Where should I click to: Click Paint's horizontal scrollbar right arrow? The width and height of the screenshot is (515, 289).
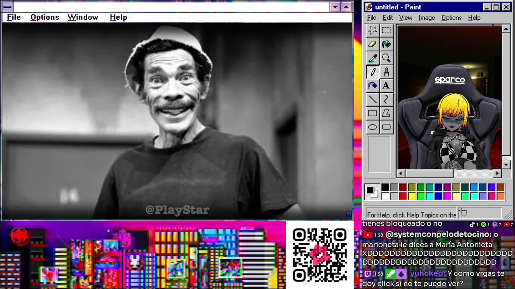click(498, 173)
